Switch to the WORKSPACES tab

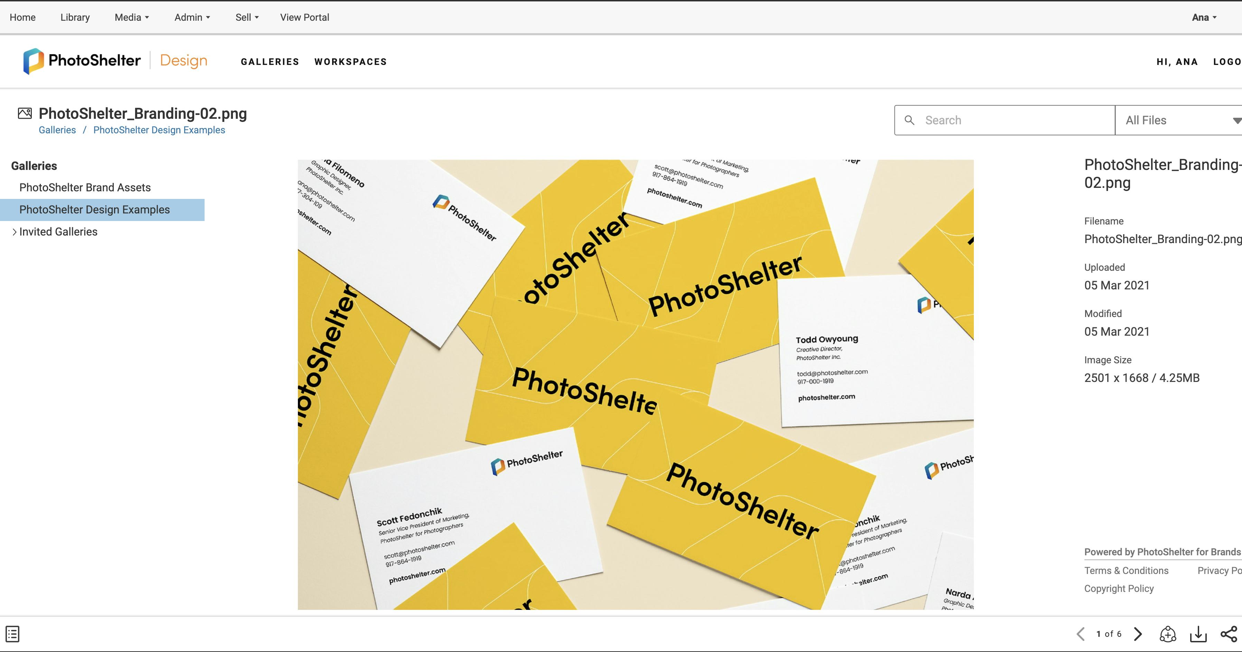[350, 62]
